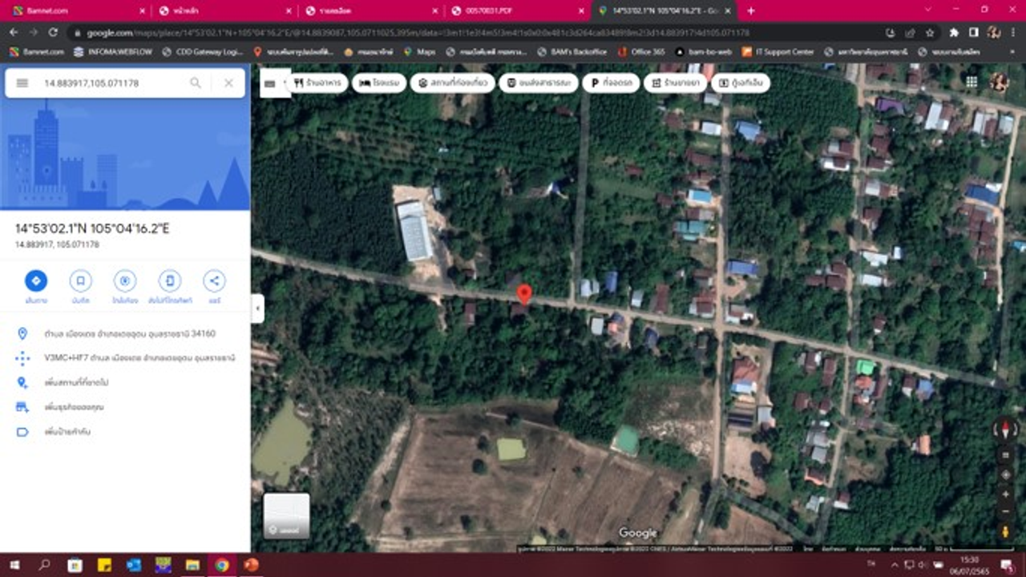Click the Share icon button
This screenshot has width=1026, height=577.
tap(214, 280)
